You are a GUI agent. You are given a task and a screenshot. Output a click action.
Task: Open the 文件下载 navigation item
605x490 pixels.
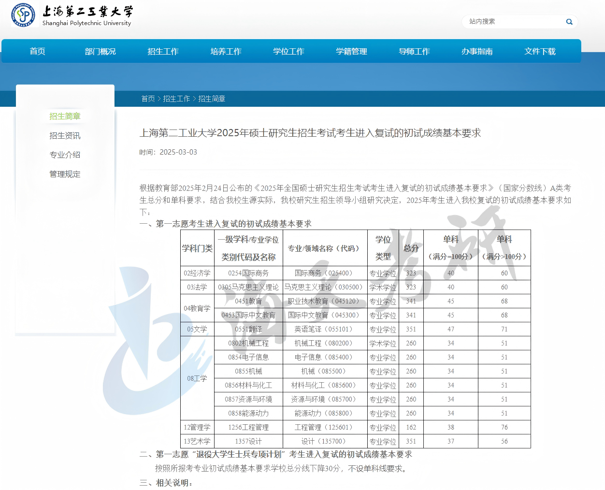click(x=540, y=51)
